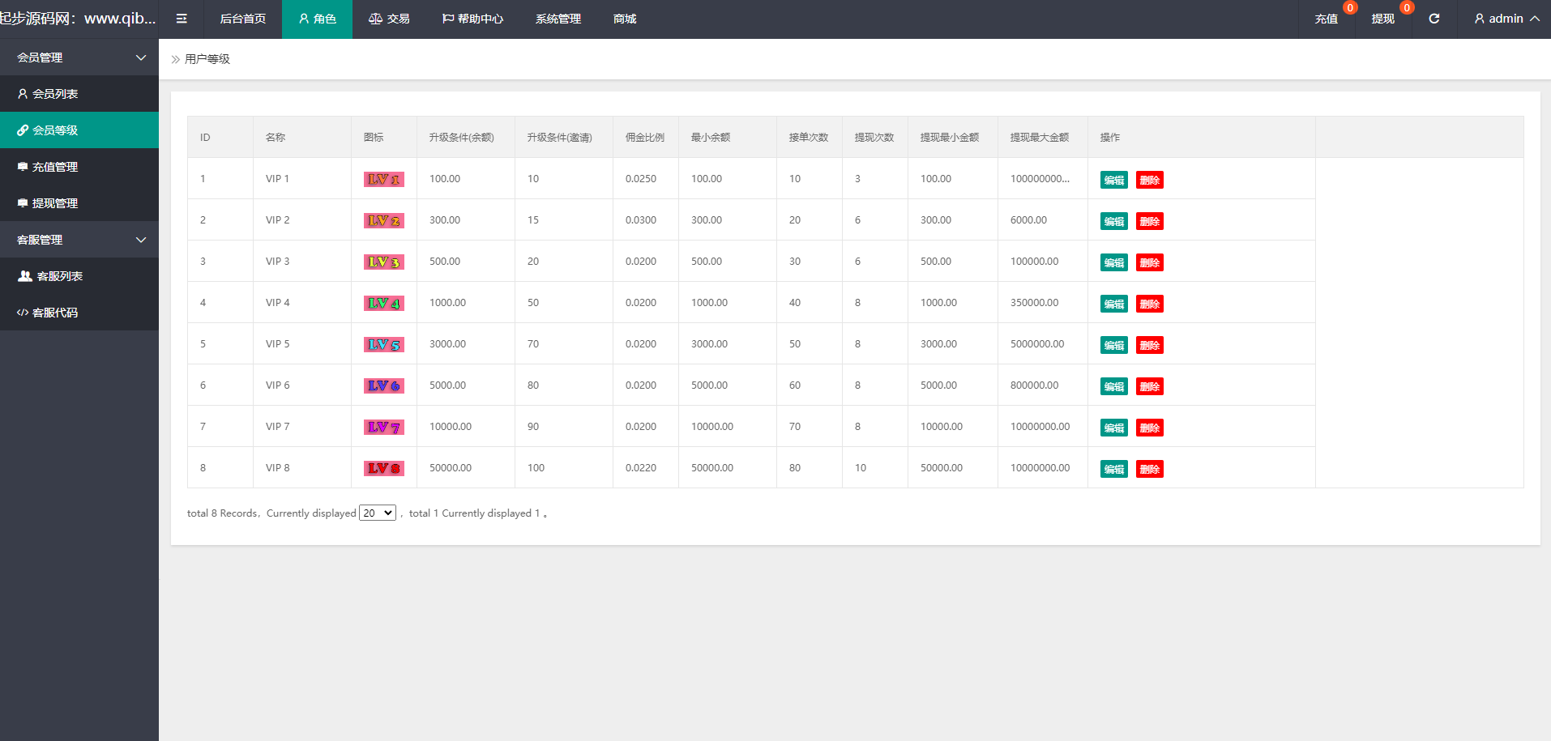Switch to the 交易 top tab
1551x741 pixels.
(x=389, y=19)
